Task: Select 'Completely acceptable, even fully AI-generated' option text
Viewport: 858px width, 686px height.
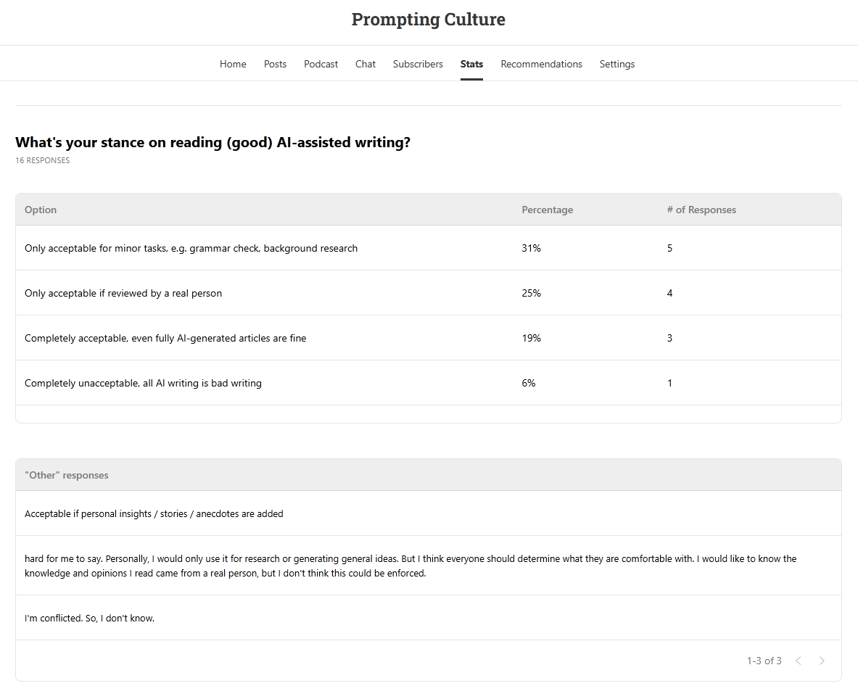Action: [165, 338]
